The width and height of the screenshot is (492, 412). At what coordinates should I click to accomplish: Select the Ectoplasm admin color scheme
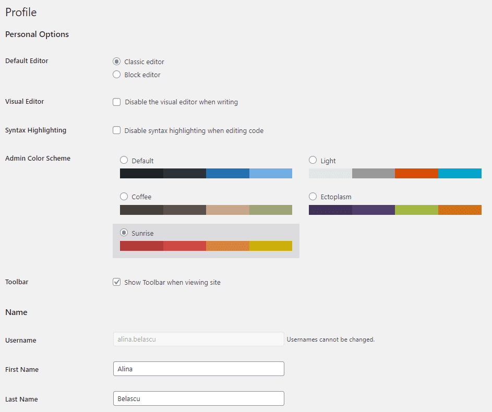tap(313, 197)
